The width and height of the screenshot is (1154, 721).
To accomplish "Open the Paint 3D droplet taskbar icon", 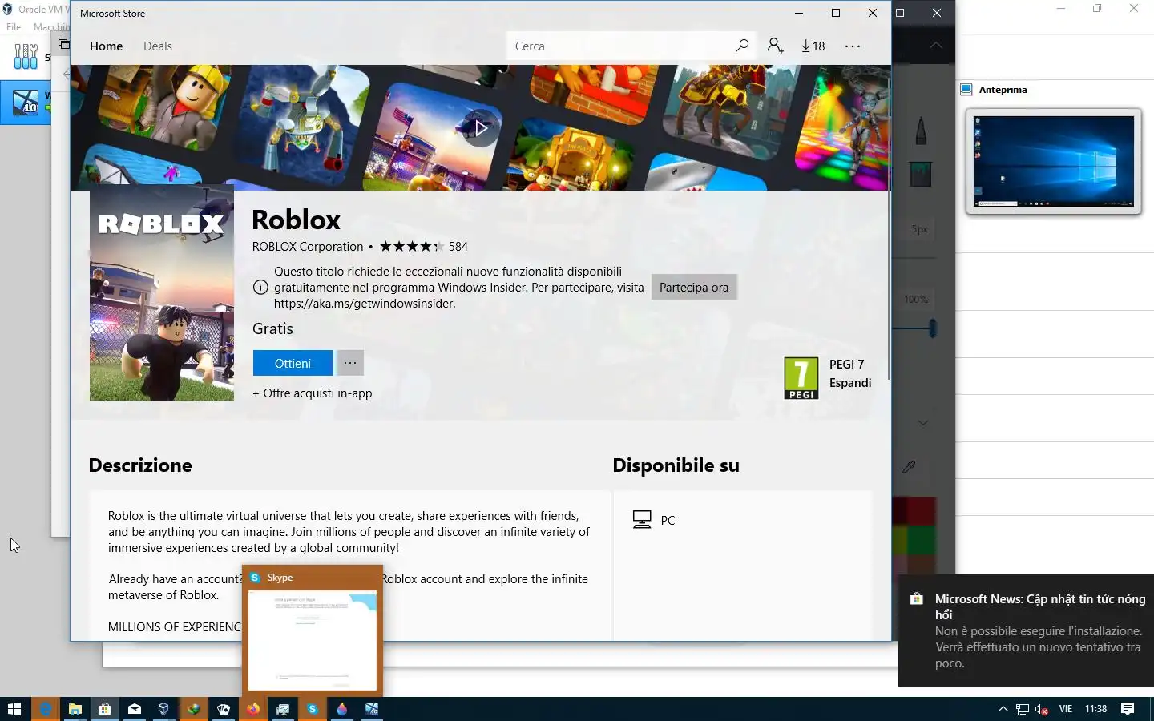I will click(342, 709).
